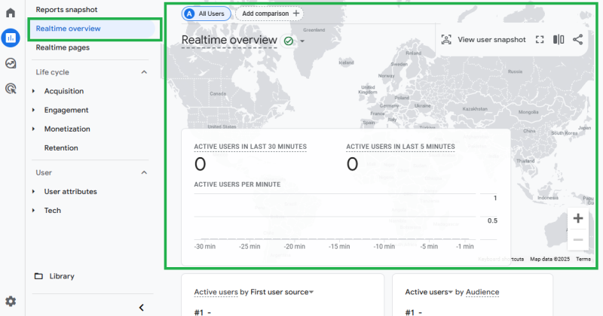Click the plus icon in Add comparison
The height and width of the screenshot is (316, 603).
tap(295, 14)
